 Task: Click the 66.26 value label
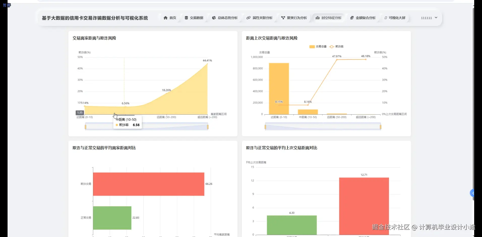(x=209, y=184)
